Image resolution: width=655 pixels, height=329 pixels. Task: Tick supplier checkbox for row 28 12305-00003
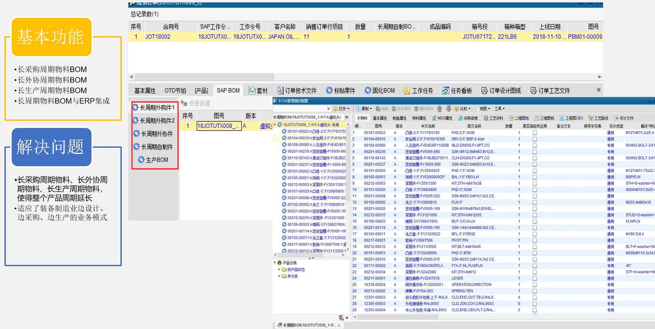point(535,304)
